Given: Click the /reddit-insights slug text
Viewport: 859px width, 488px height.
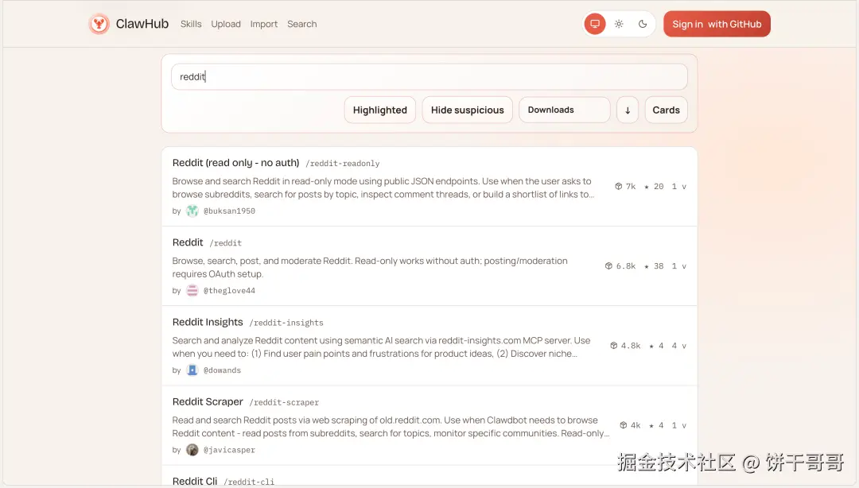Looking at the screenshot, I should tap(286, 323).
